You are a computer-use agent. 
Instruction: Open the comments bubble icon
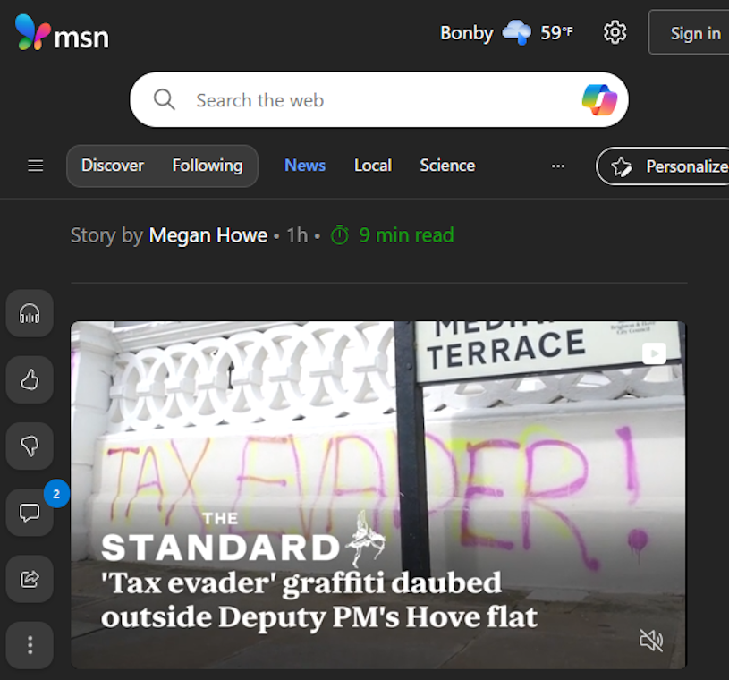(x=30, y=513)
